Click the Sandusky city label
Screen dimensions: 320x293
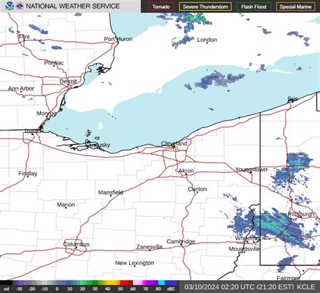(98, 144)
